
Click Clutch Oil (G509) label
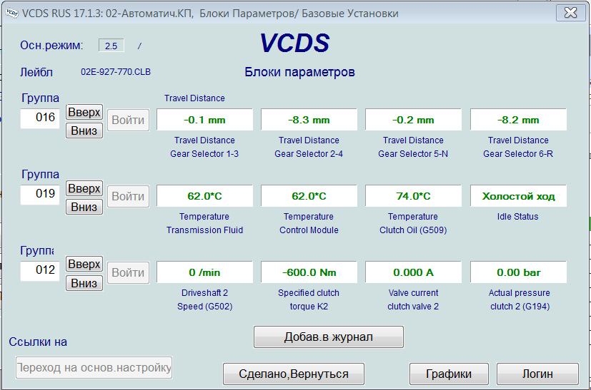pyautogui.click(x=413, y=230)
